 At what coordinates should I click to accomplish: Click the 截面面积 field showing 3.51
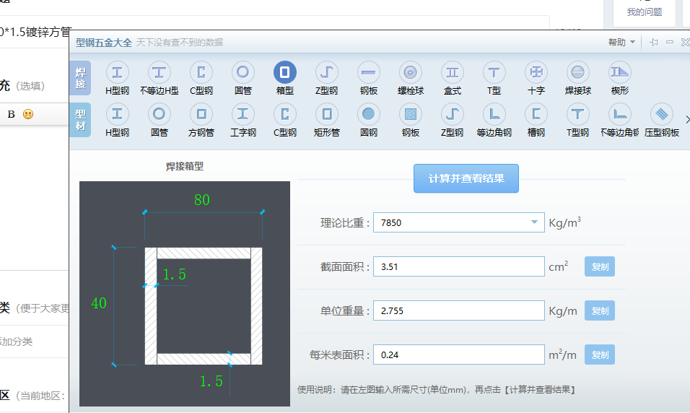point(458,266)
